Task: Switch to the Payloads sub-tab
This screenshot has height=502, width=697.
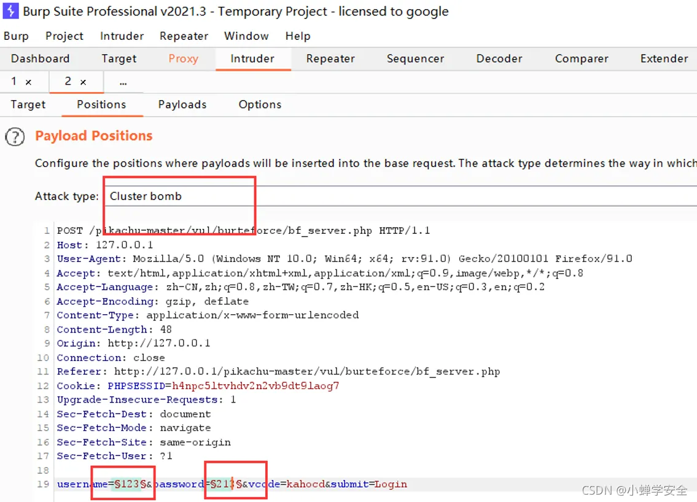Action: [182, 105]
